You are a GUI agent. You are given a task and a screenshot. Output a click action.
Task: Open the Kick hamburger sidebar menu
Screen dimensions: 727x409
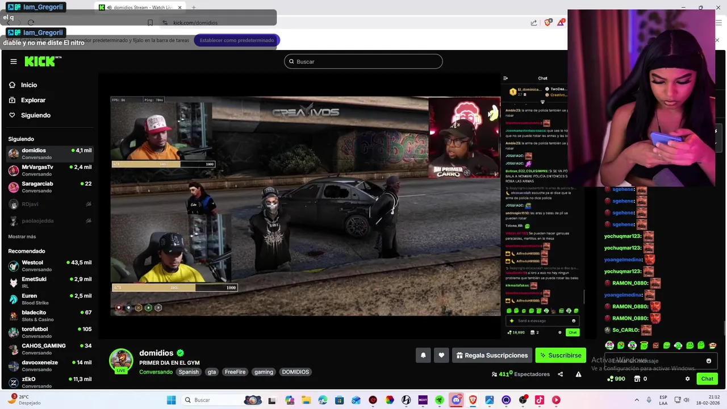coord(14,61)
